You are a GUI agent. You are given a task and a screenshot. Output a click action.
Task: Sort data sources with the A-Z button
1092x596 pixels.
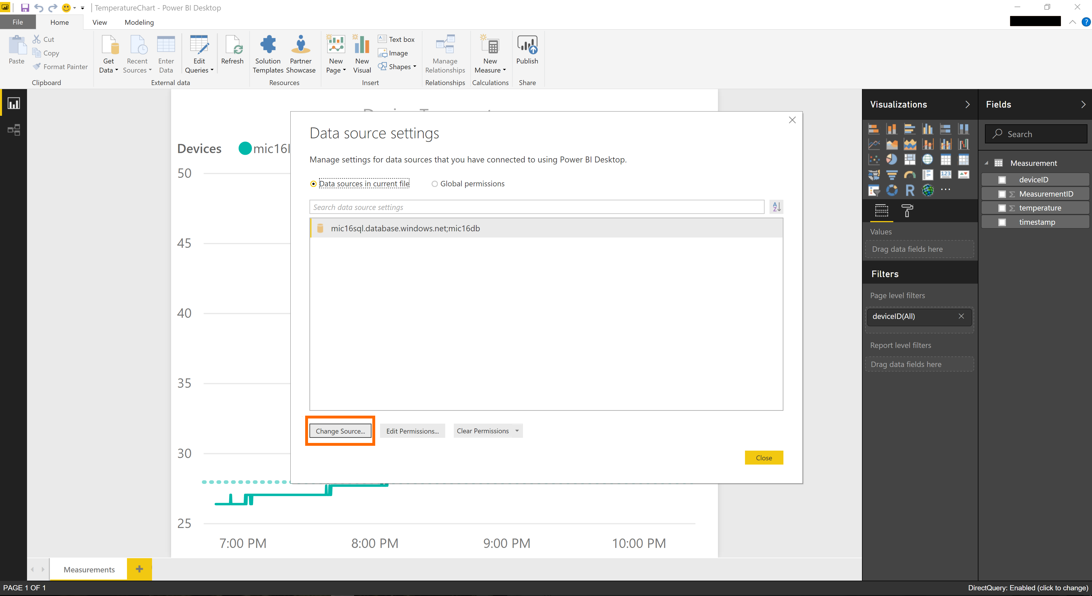pyautogui.click(x=776, y=207)
